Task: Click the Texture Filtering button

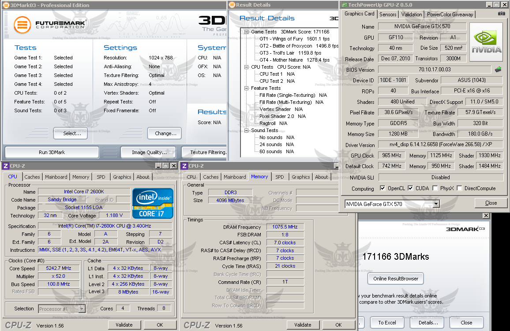Action: [x=204, y=152]
